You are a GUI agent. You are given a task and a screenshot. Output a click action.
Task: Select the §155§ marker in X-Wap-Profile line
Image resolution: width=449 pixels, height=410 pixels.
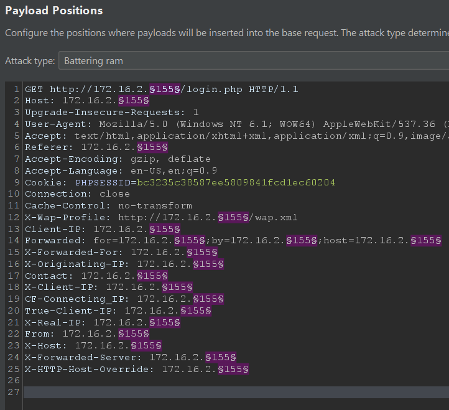[x=233, y=218]
